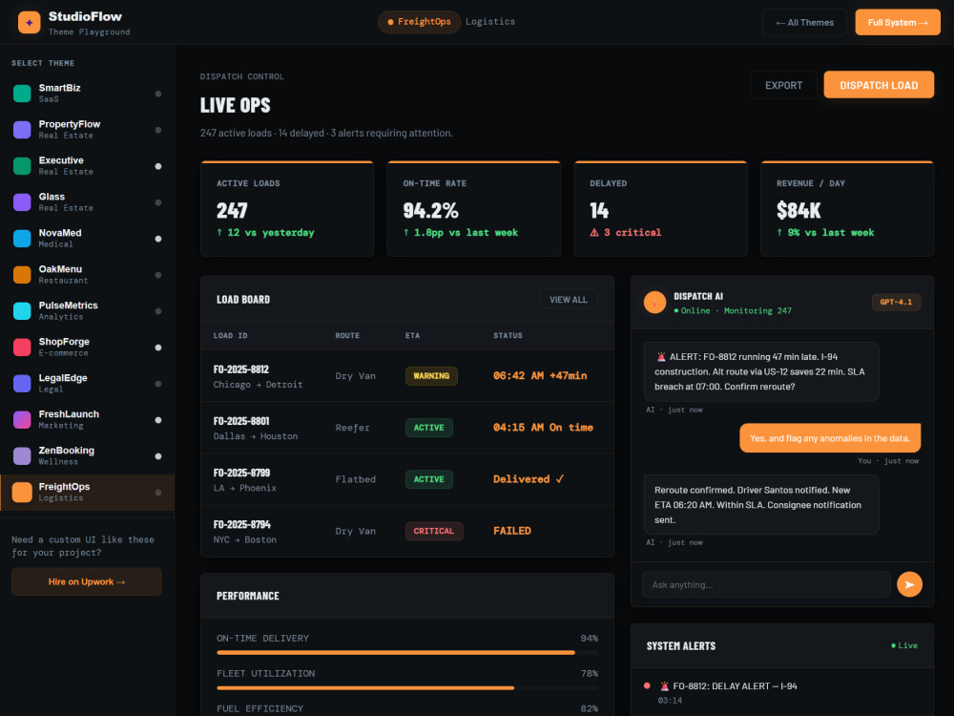Click the FAILED status text

coord(511,531)
